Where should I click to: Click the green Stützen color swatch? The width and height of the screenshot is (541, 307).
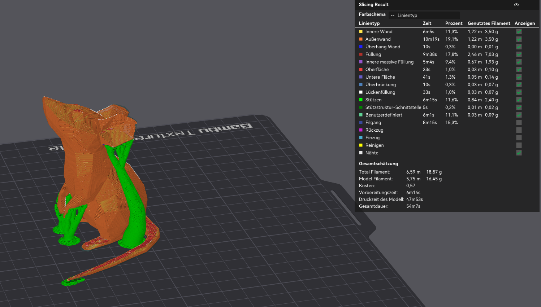(x=361, y=100)
